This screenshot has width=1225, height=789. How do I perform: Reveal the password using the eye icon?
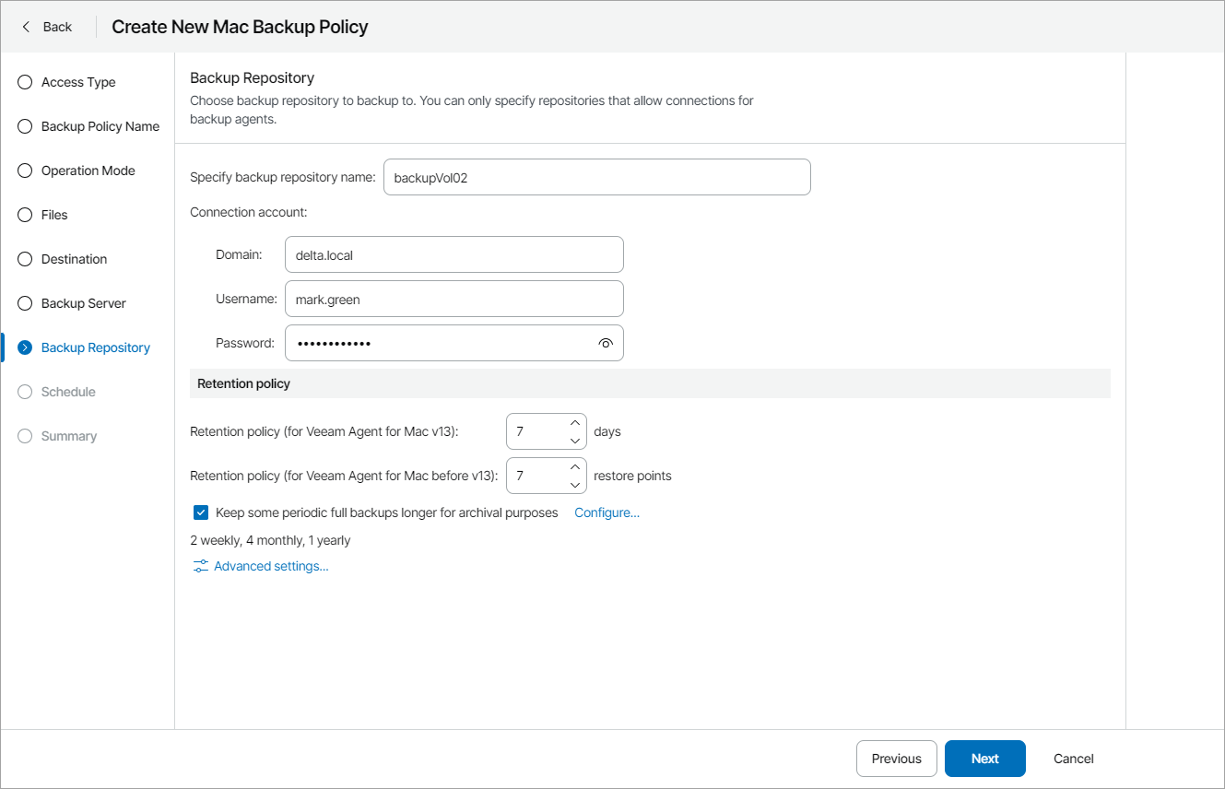[606, 342]
